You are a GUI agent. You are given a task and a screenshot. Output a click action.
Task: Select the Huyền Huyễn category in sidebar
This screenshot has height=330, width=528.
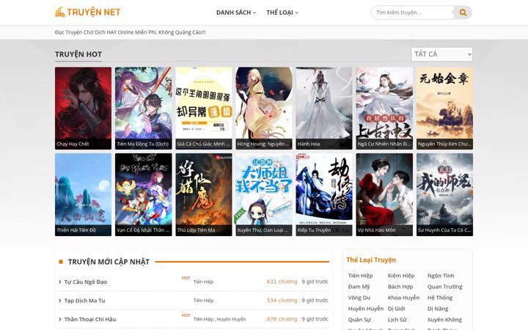click(x=366, y=309)
